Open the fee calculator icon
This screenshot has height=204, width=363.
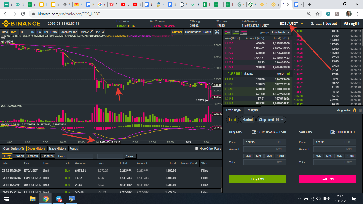[x=361, y=110]
